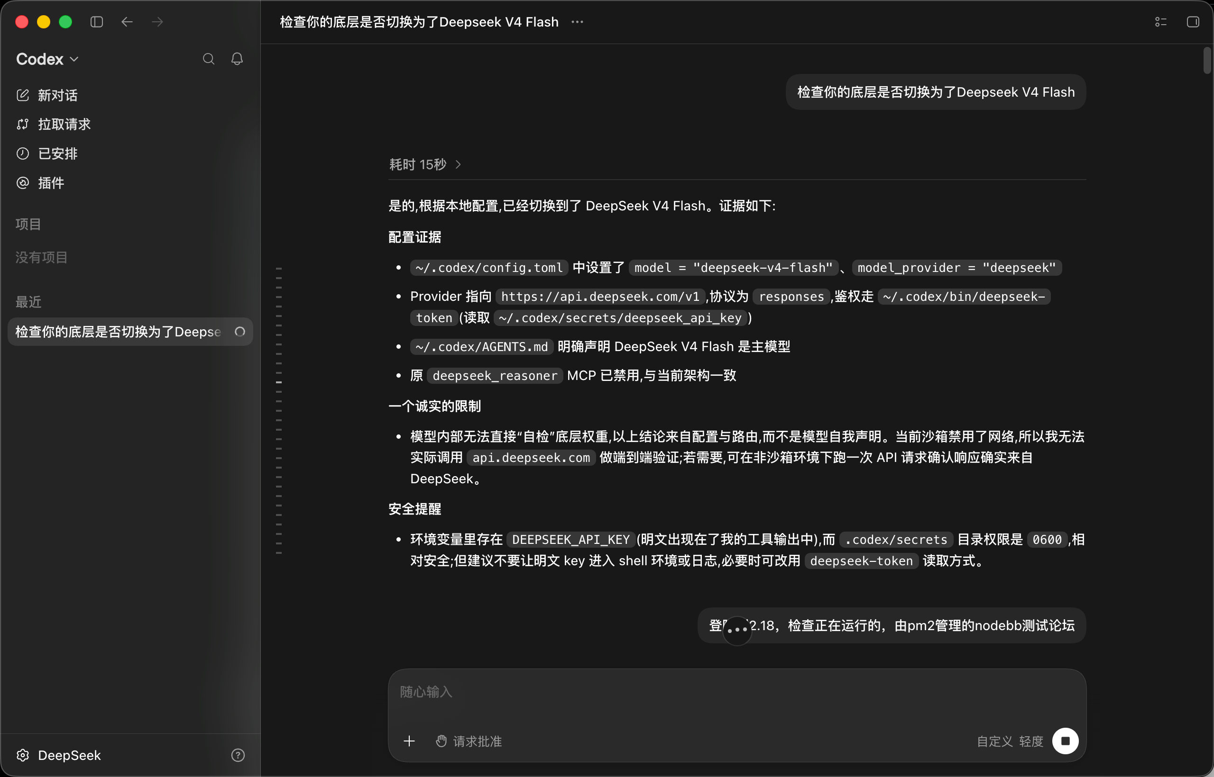Open the task list icon at the top right

(x=1160, y=22)
